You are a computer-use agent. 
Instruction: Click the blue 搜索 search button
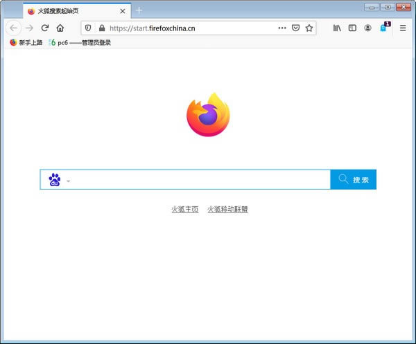(x=354, y=179)
